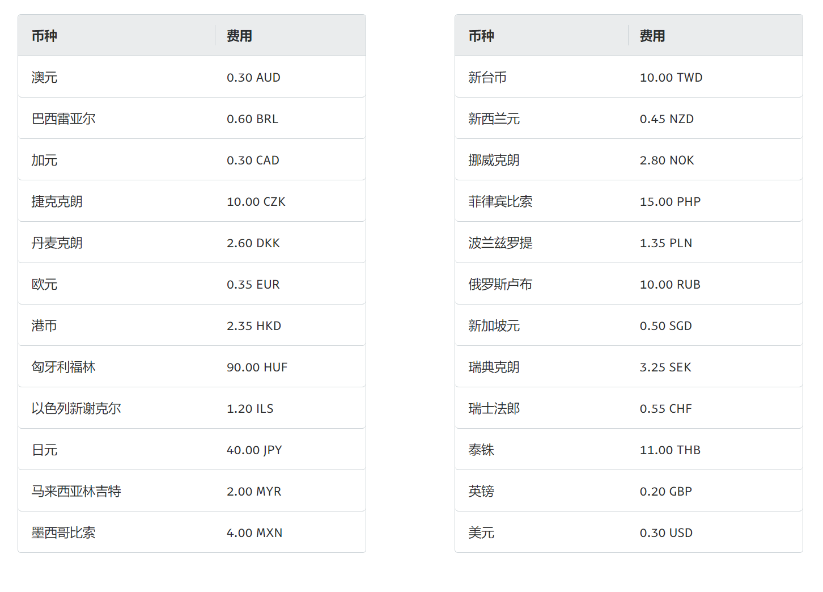Select the 2.60 DKK value
This screenshot has height=592, width=823.
(x=253, y=243)
